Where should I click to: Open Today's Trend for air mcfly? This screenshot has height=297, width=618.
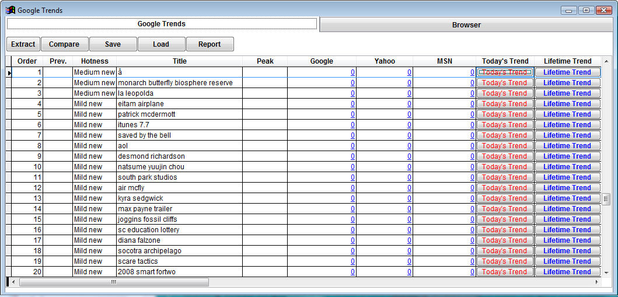505,188
